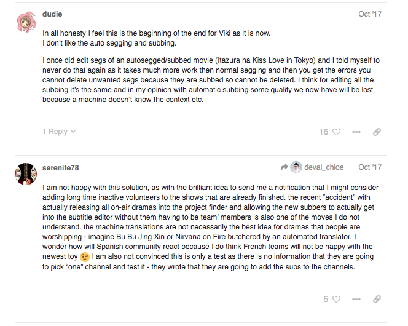Open dudie's profile avatar
Screen dimensions: 408x326
click(26, 22)
